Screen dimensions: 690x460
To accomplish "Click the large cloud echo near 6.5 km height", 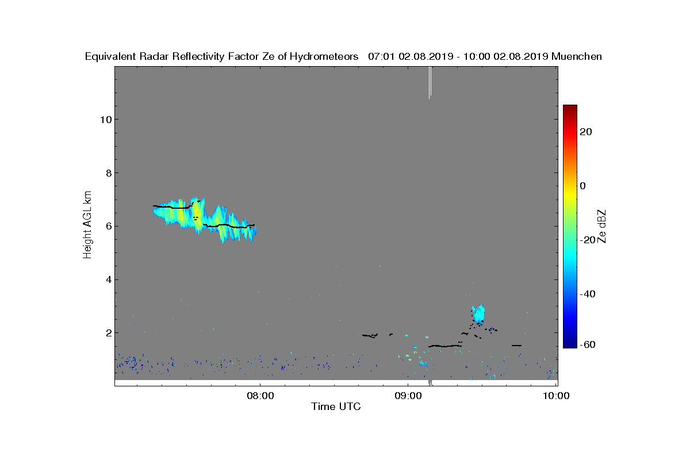I will [x=204, y=220].
